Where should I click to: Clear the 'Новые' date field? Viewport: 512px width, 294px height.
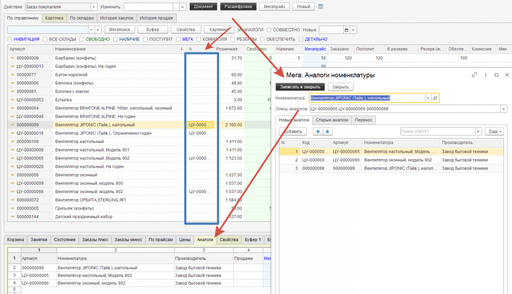pyautogui.click(x=353, y=30)
